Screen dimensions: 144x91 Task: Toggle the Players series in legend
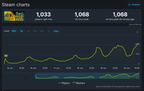coord(64,83)
